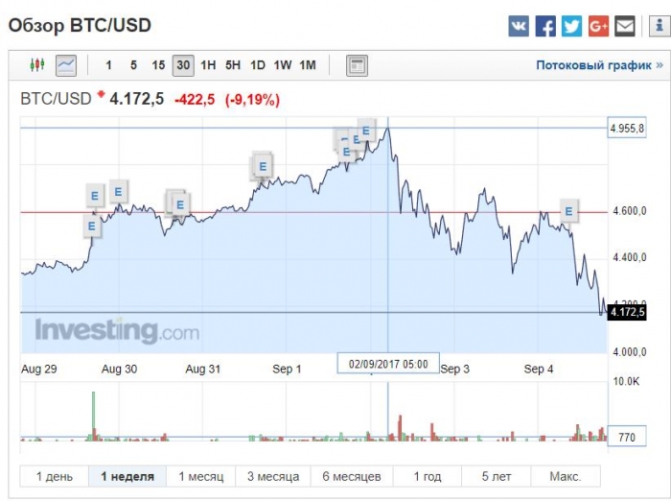The image size is (671, 501).
Task: Share chart on VK icon
Action: point(519,27)
